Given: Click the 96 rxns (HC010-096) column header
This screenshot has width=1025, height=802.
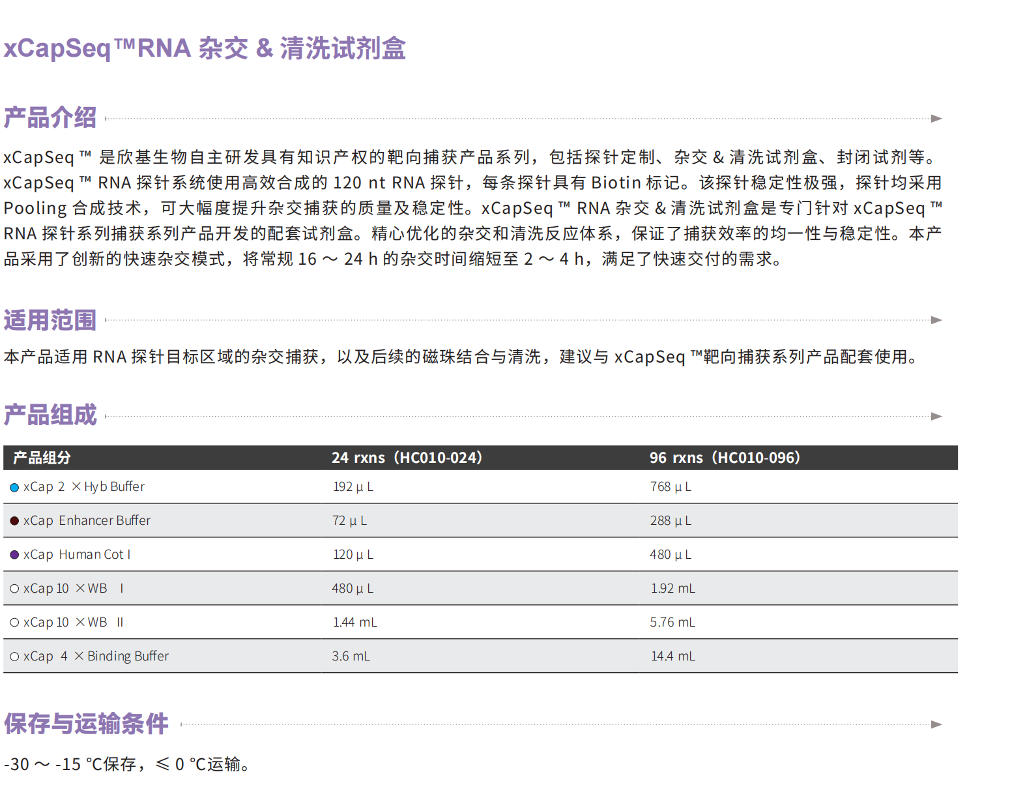Looking at the screenshot, I should click(x=725, y=458).
